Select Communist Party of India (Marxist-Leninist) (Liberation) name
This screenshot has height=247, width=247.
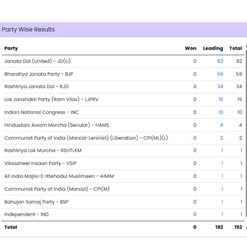(86, 138)
